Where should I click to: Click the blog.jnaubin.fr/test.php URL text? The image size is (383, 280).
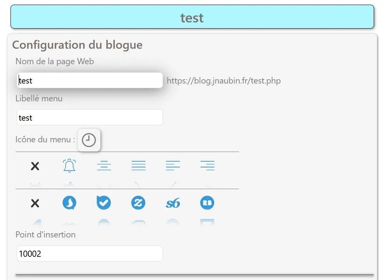click(224, 80)
